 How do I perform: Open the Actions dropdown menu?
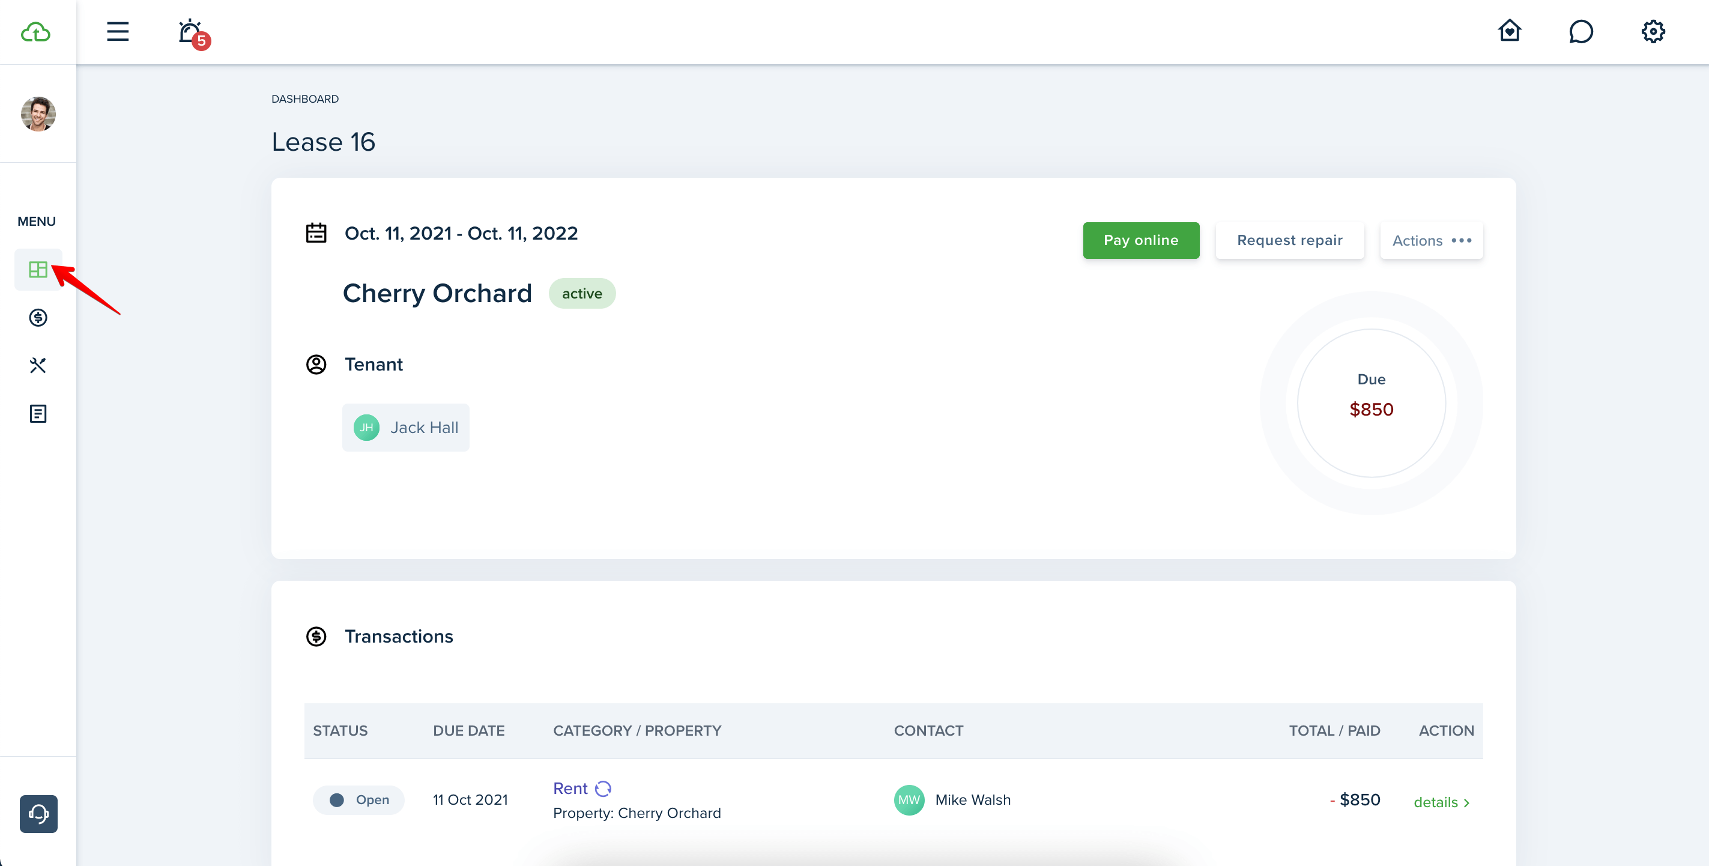[1432, 240]
